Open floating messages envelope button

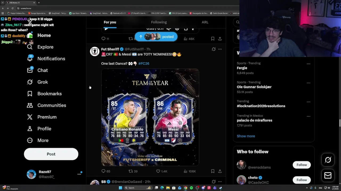pos(328,175)
